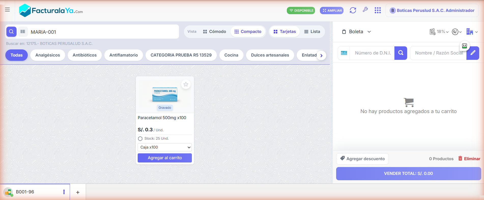Select the Cocina category
Screen dimensions: 484x200
[231, 55]
